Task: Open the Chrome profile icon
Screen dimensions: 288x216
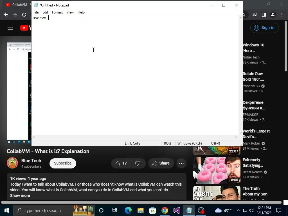Action: click(273, 15)
